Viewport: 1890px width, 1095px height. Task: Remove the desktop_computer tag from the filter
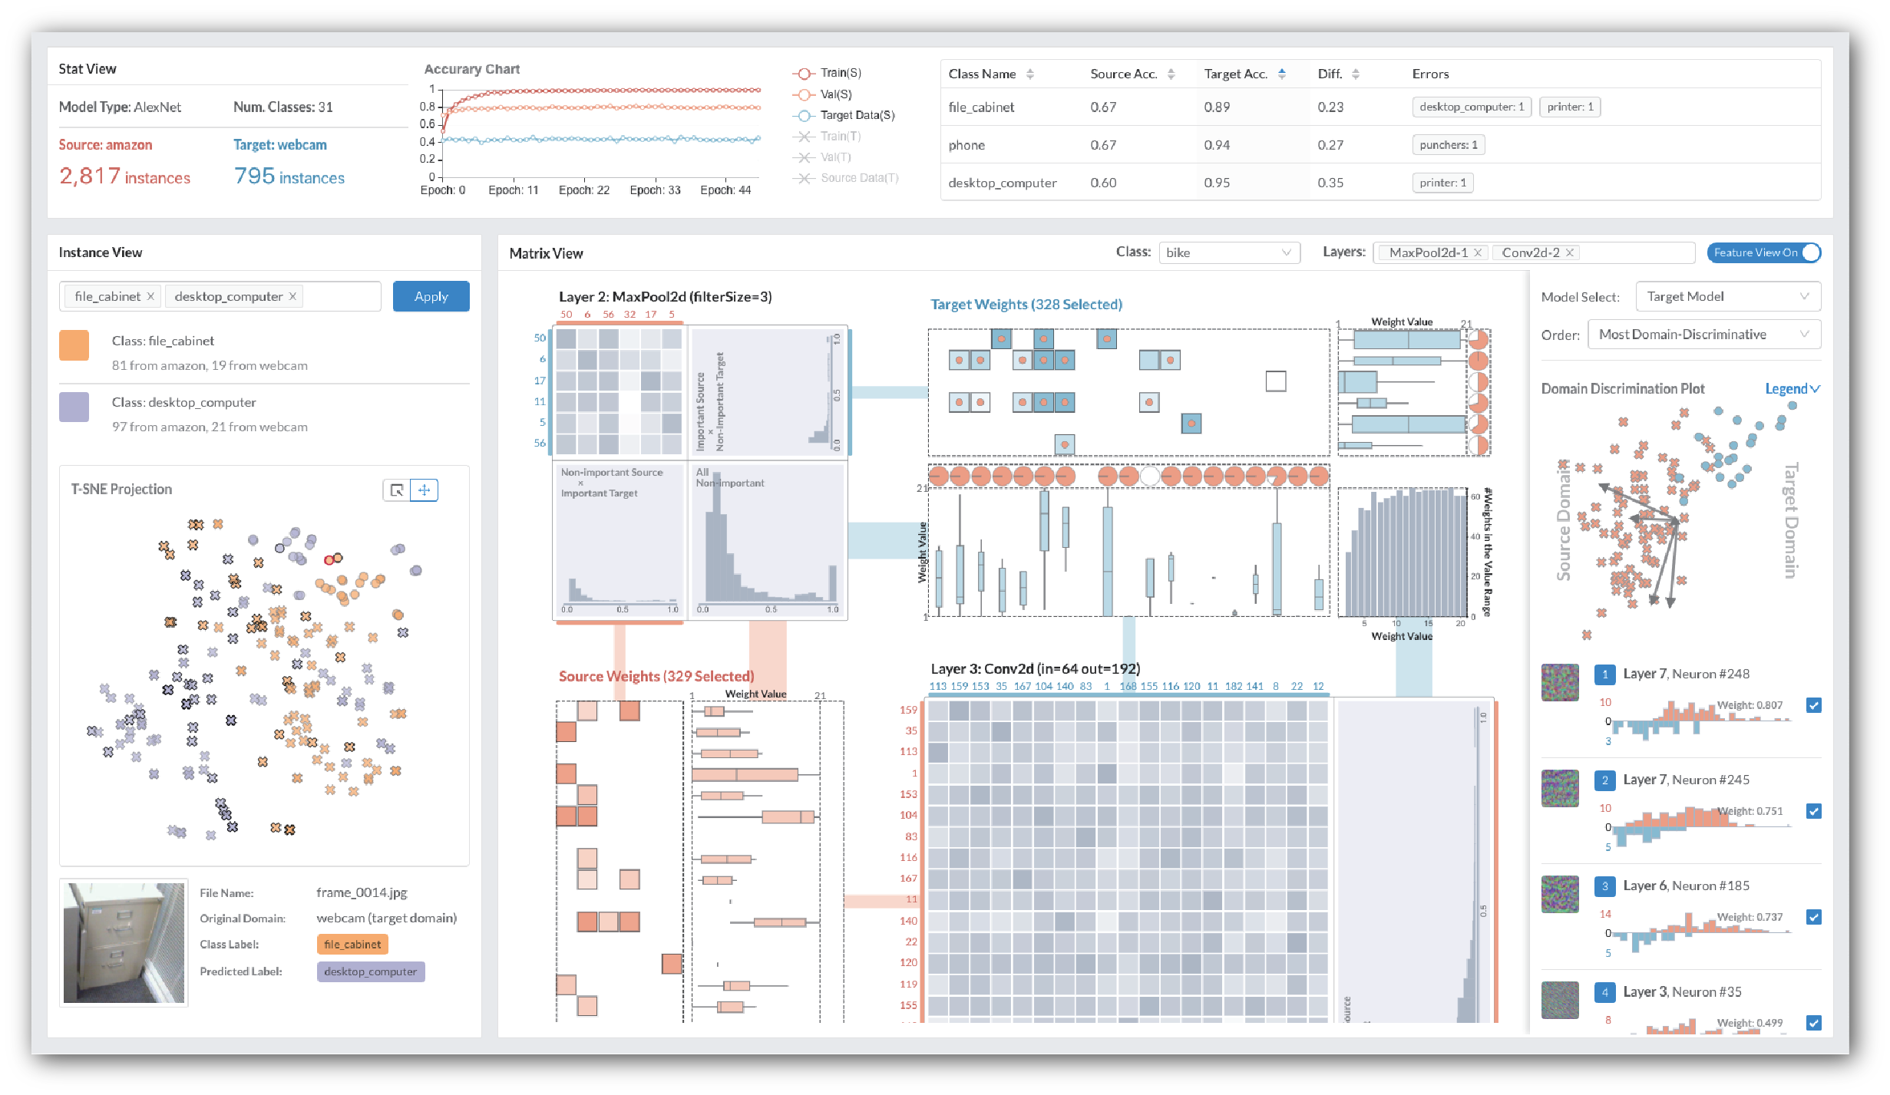tap(292, 297)
